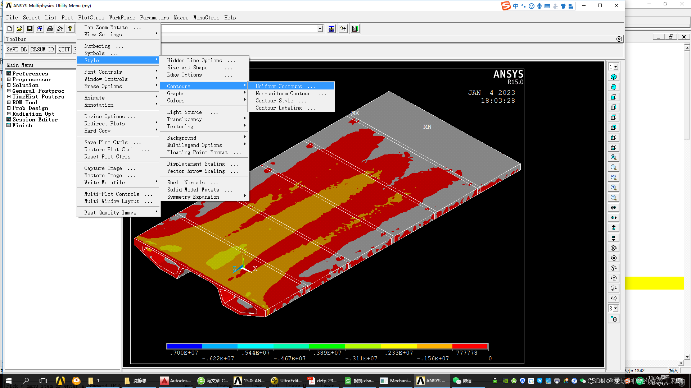This screenshot has height=388, width=691.
Task: Click the Open file folder icon
Action: [20, 29]
